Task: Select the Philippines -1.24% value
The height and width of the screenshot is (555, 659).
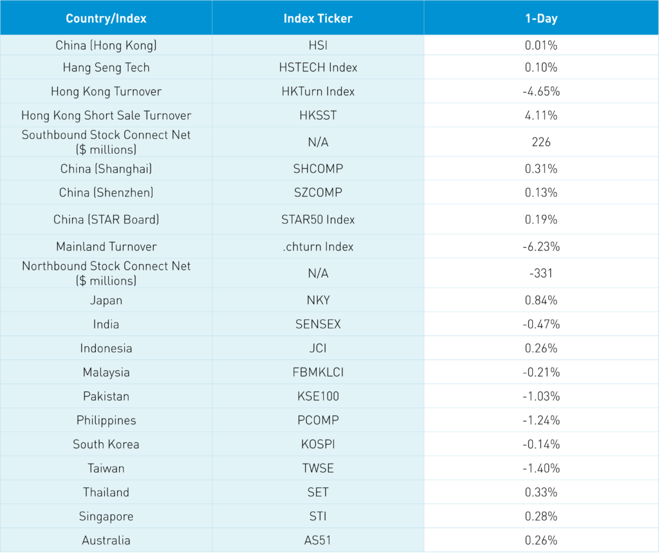Action: (x=541, y=420)
